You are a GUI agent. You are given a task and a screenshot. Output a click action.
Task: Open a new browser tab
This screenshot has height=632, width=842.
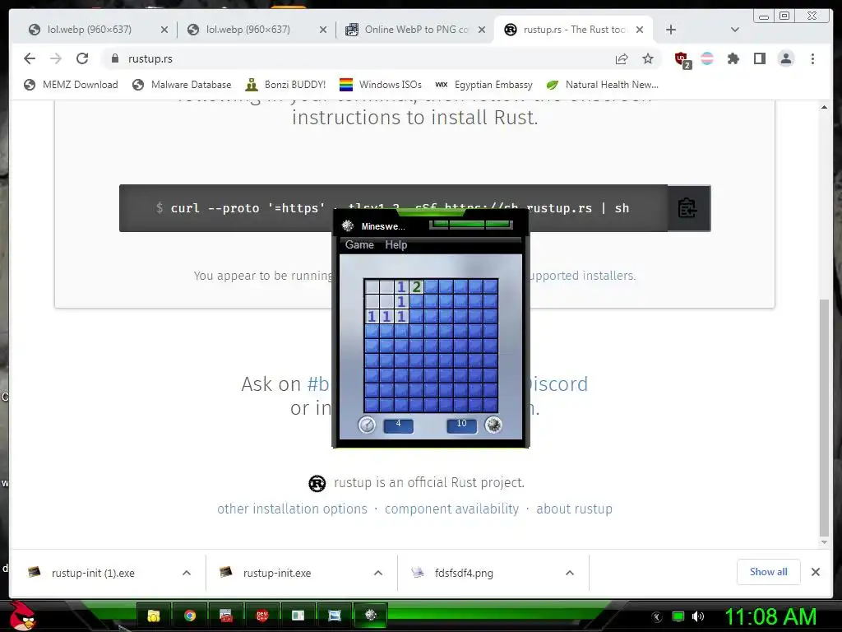pyautogui.click(x=671, y=30)
